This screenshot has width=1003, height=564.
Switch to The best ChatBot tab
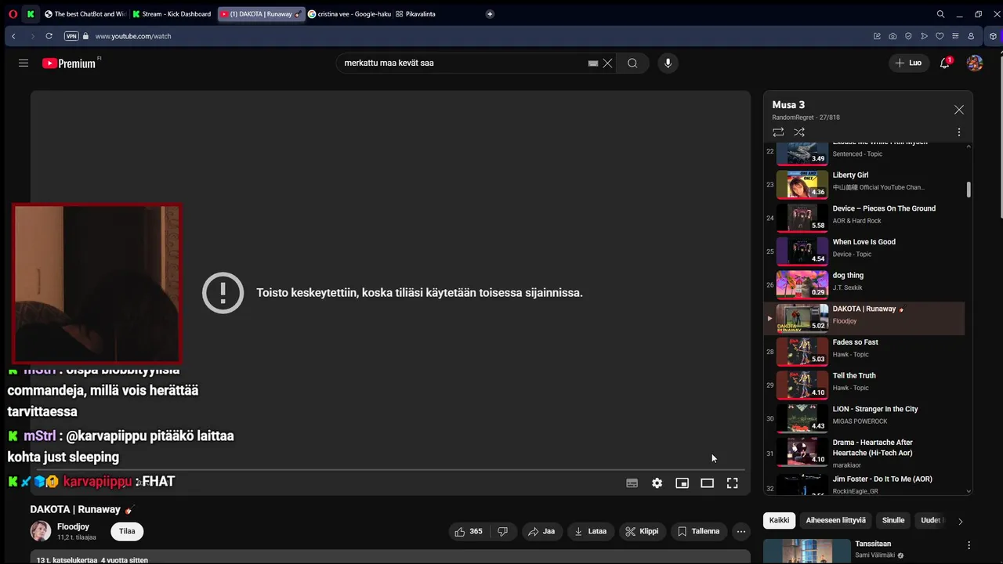coord(85,14)
